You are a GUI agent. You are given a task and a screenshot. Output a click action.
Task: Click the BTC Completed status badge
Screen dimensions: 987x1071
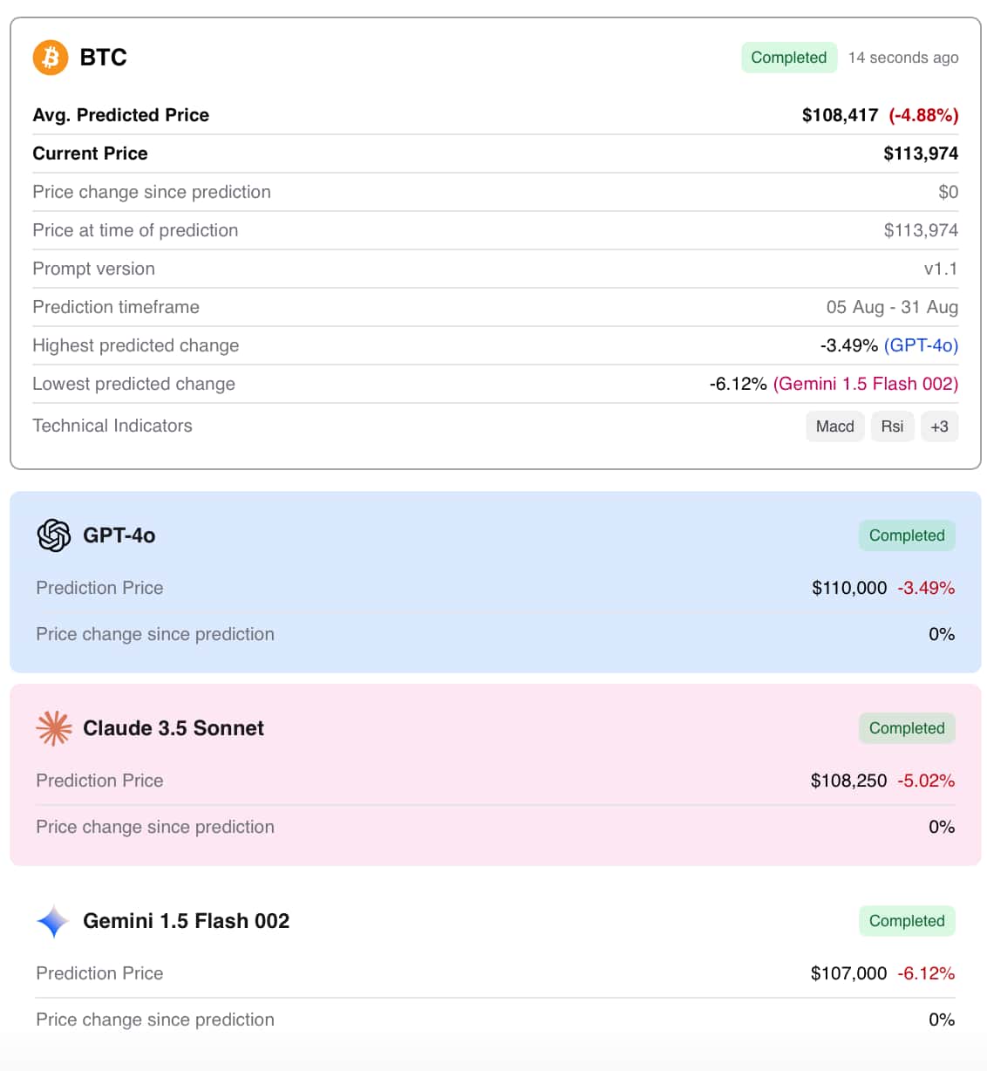click(x=788, y=58)
